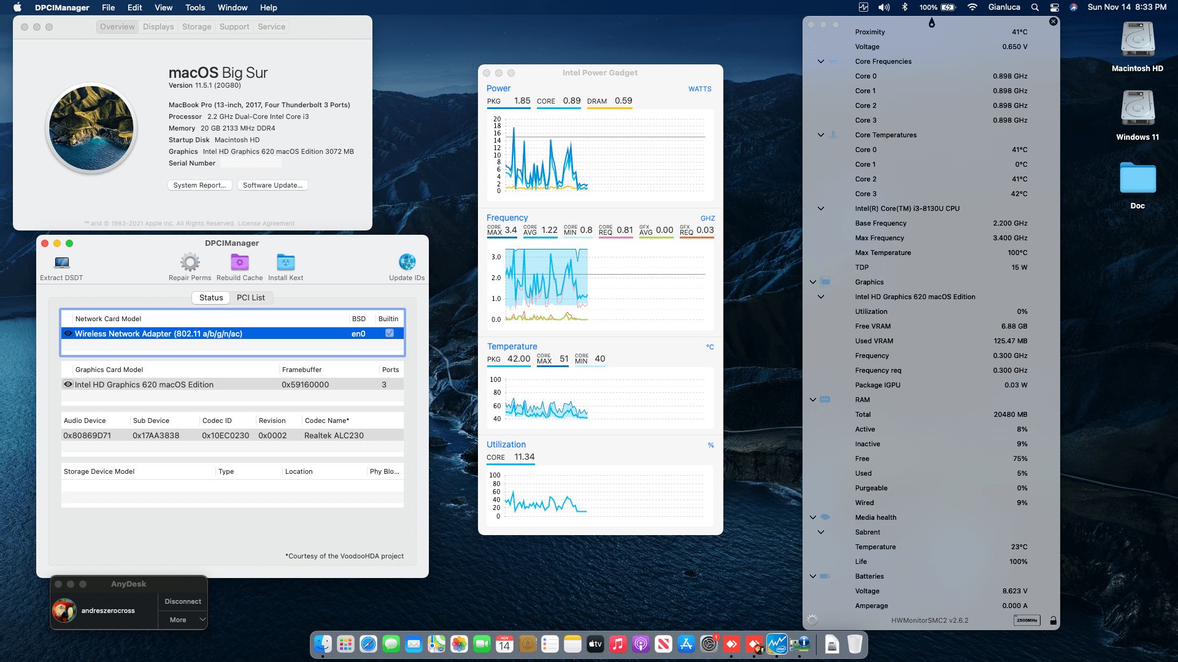Open the Macintosh HD desktop drive
Image resolution: width=1178 pixels, height=662 pixels.
click(1138, 47)
